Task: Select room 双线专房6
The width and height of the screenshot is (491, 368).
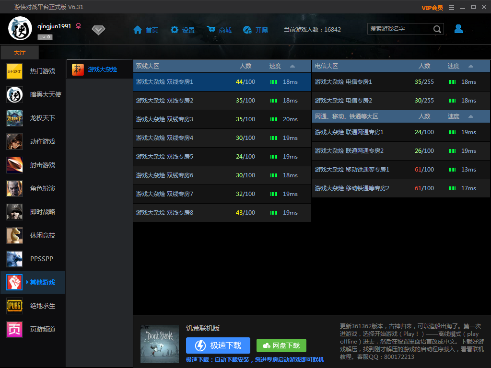Action: (x=222, y=175)
